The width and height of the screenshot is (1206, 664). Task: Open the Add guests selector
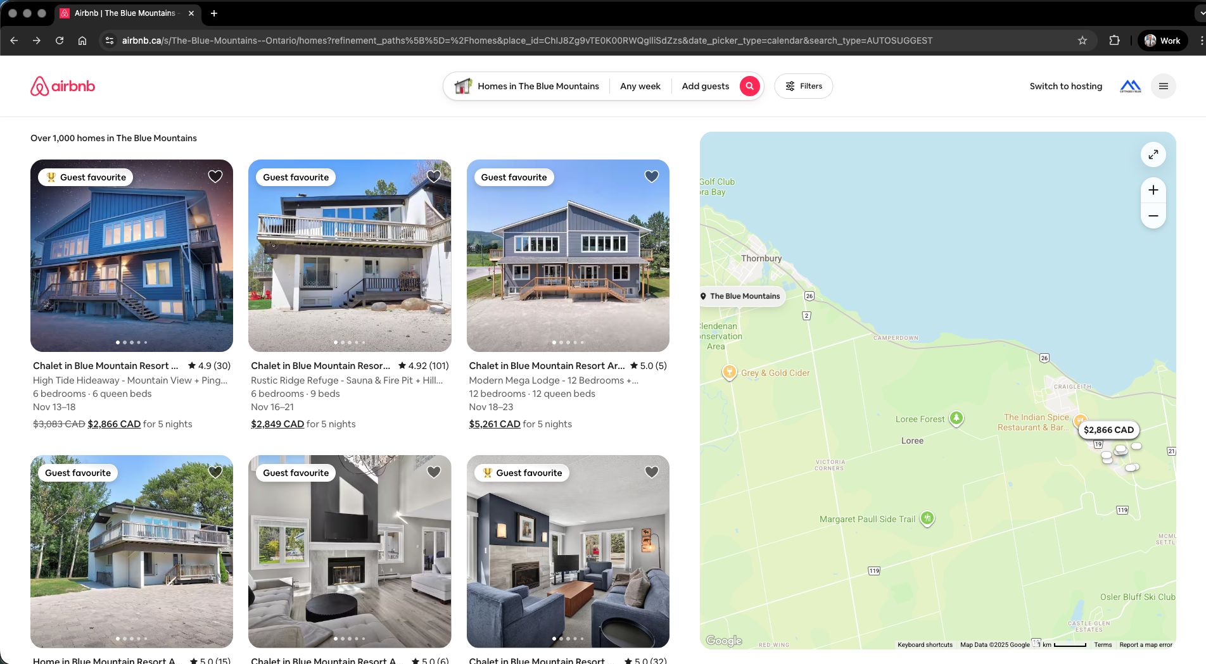tap(705, 86)
